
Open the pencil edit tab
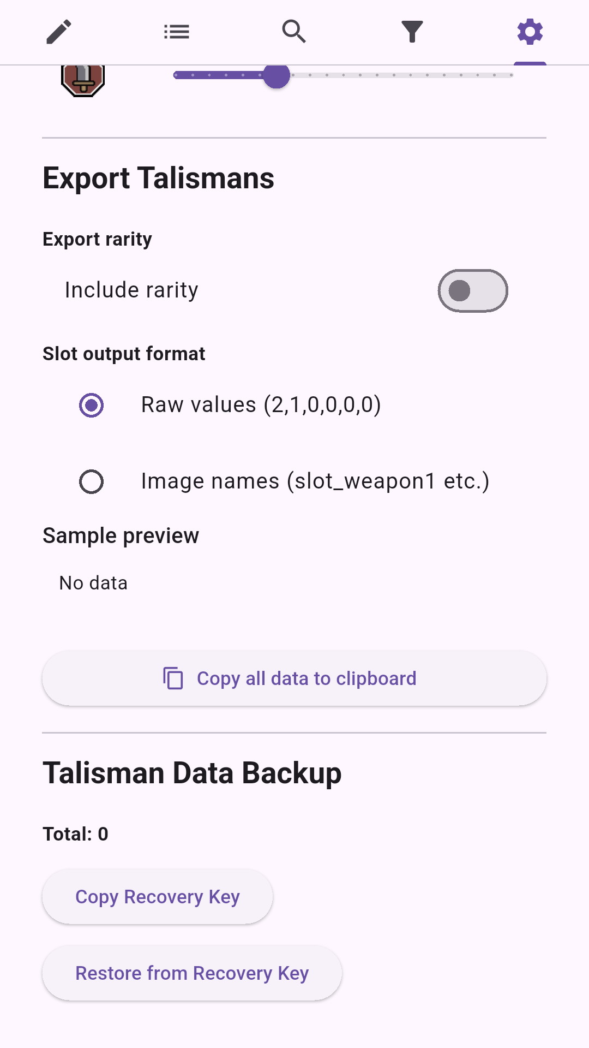pyautogui.click(x=59, y=32)
